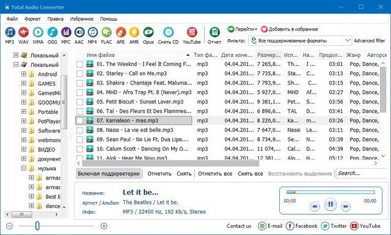Open the Избранное menu
This screenshot has width=391, height=235.
[x=82, y=19]
